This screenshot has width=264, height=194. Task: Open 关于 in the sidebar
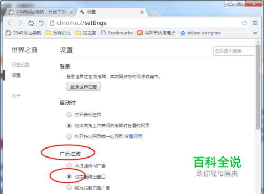[16, 96]
